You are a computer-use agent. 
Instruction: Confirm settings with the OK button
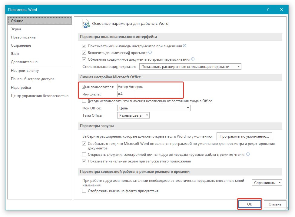tap(249, 204)
